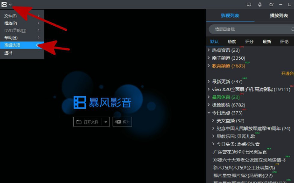Screen dimensions: 294x183
Task: Click the 传片 button
Action: point(122,122)
